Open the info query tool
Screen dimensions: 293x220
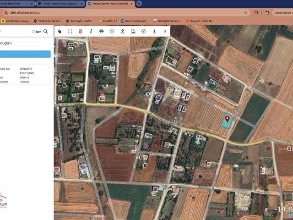click(91, 31)
